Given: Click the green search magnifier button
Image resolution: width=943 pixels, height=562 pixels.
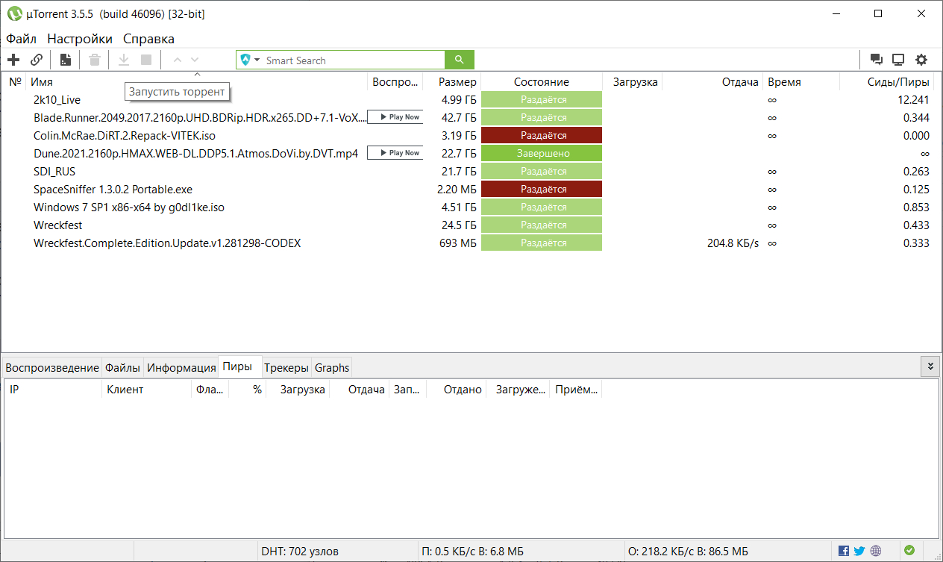Looking at the screenshot, I should point(460,60).
